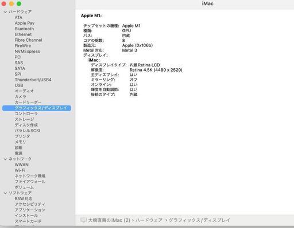Viewport: 294px width, 228px height.
Task: Select Ethernet in the hardware list
Action: tap(23, 34)
